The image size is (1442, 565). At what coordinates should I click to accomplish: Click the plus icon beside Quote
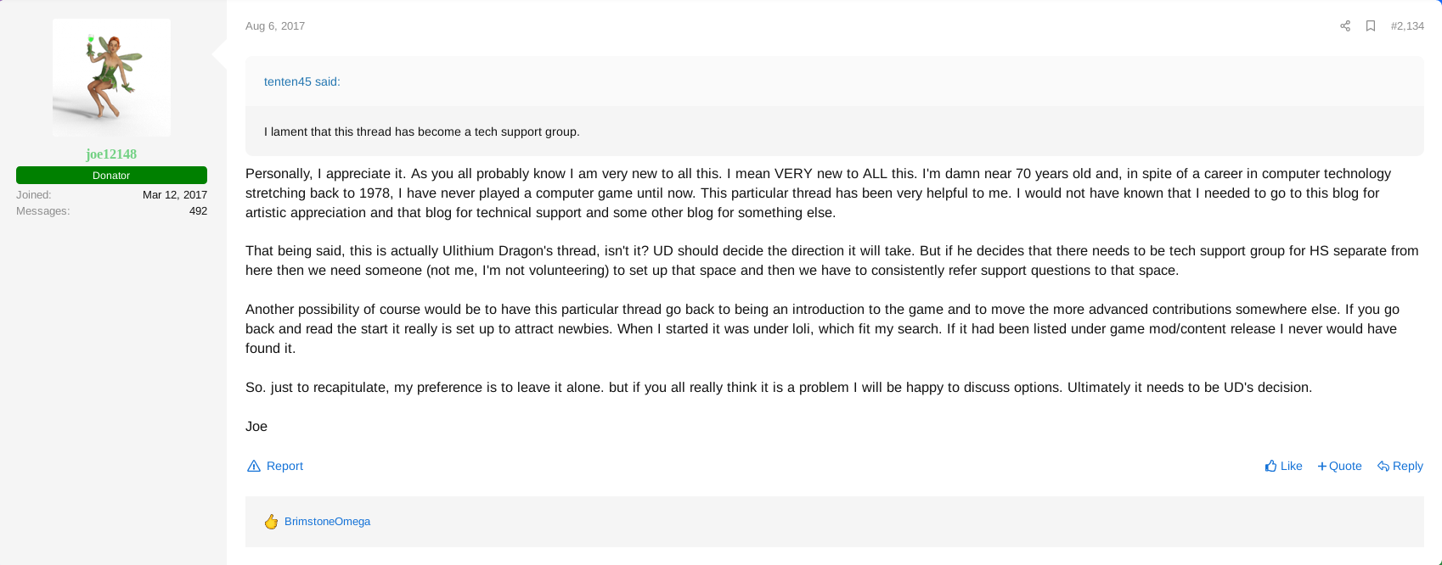click(x=1321, y=466)
